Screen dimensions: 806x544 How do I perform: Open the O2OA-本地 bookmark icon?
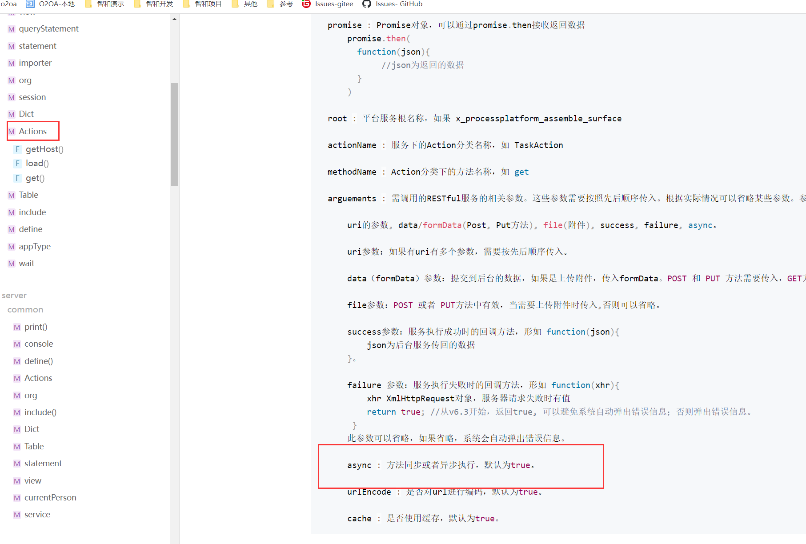tap(30, 4)
